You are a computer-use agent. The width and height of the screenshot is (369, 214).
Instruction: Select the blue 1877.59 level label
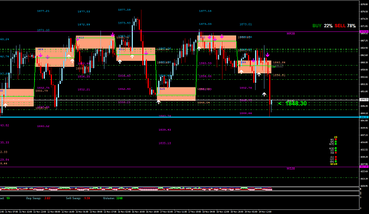click(x=124, y=10)
